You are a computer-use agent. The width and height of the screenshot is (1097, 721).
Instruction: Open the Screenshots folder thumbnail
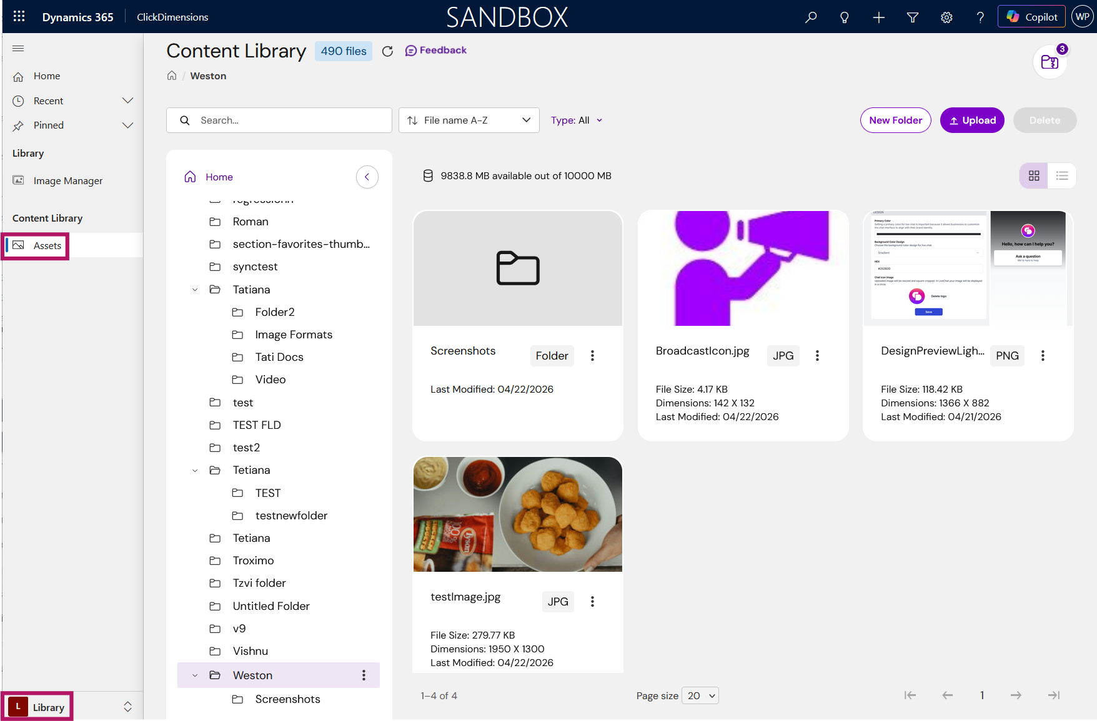518,268
